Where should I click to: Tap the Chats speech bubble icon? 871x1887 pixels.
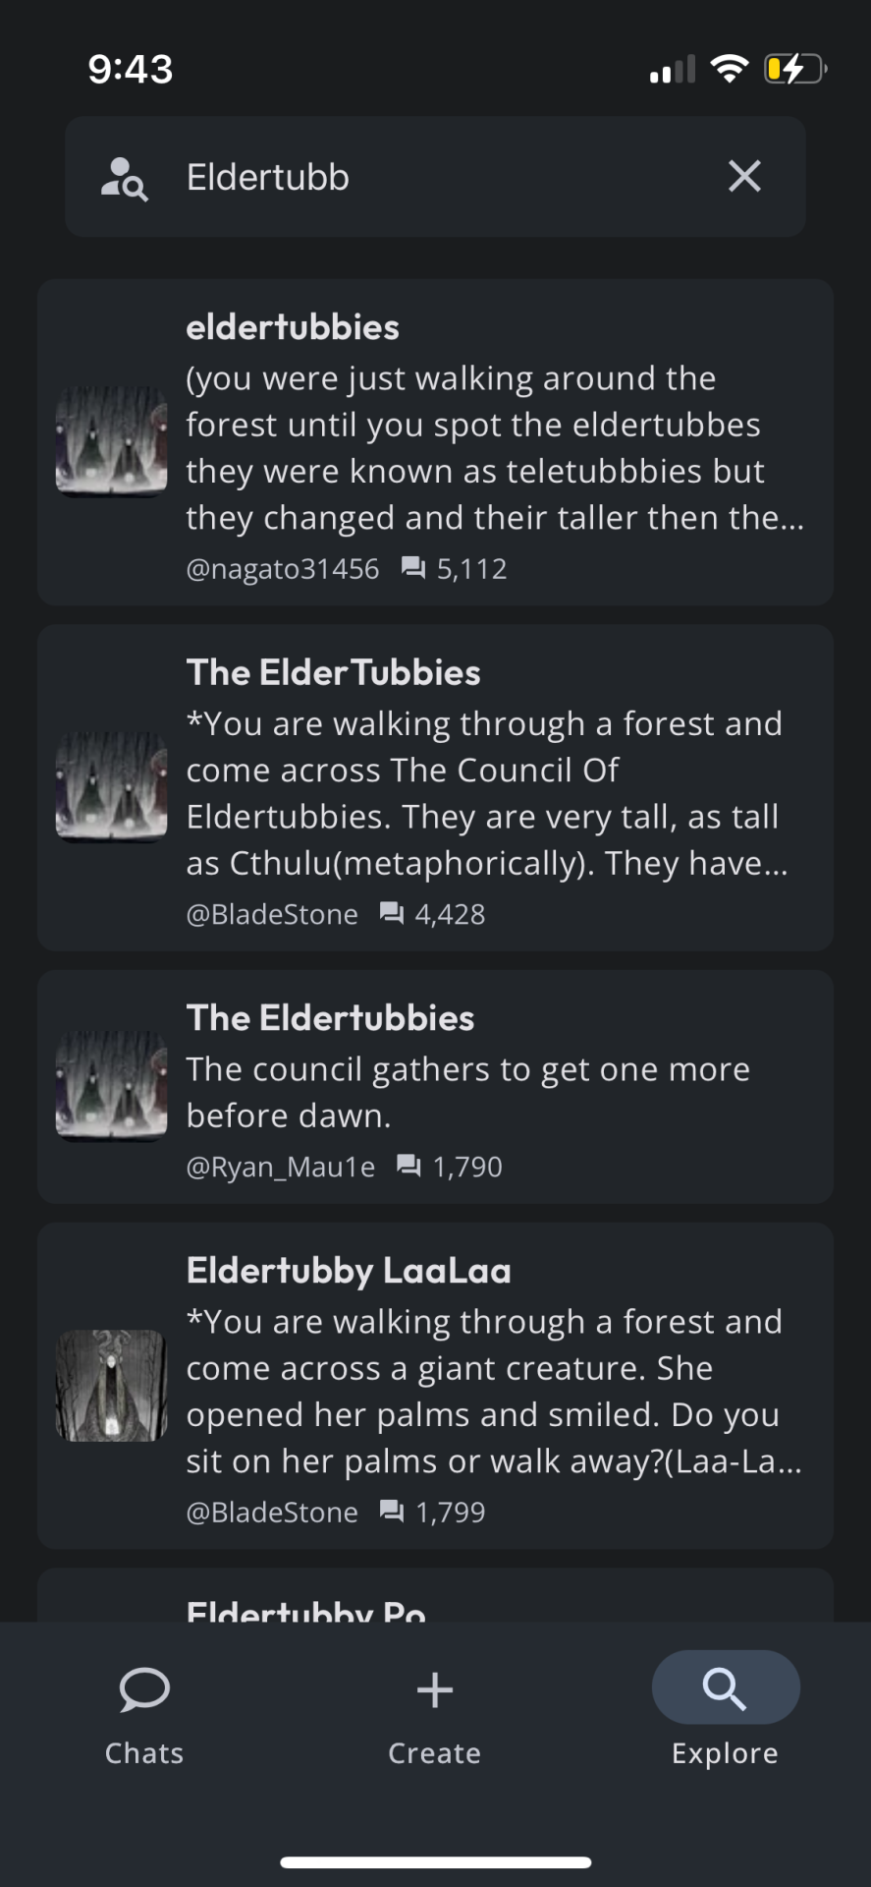pos(144,1690)
